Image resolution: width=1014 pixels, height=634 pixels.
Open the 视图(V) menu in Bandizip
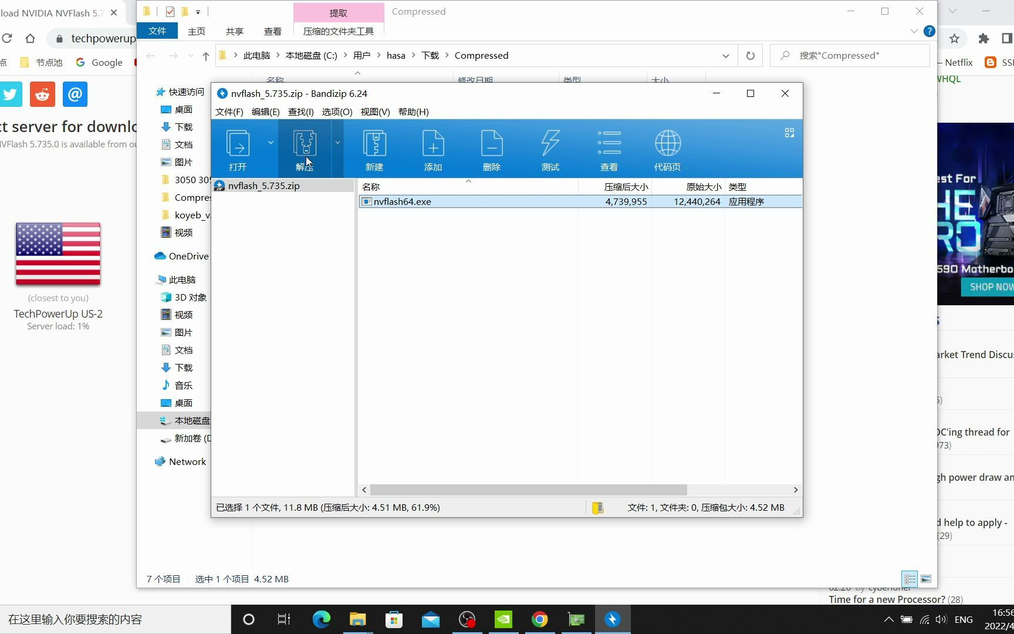(375, 112)
